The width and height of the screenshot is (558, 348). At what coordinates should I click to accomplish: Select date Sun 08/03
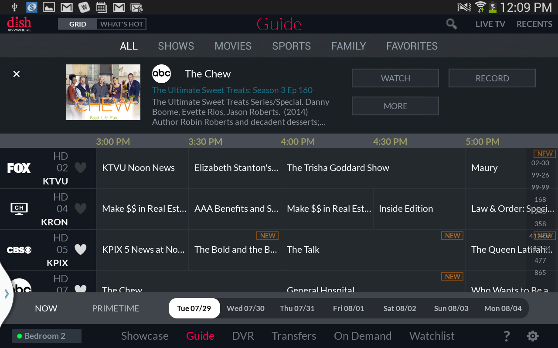(x=451, y=308)
